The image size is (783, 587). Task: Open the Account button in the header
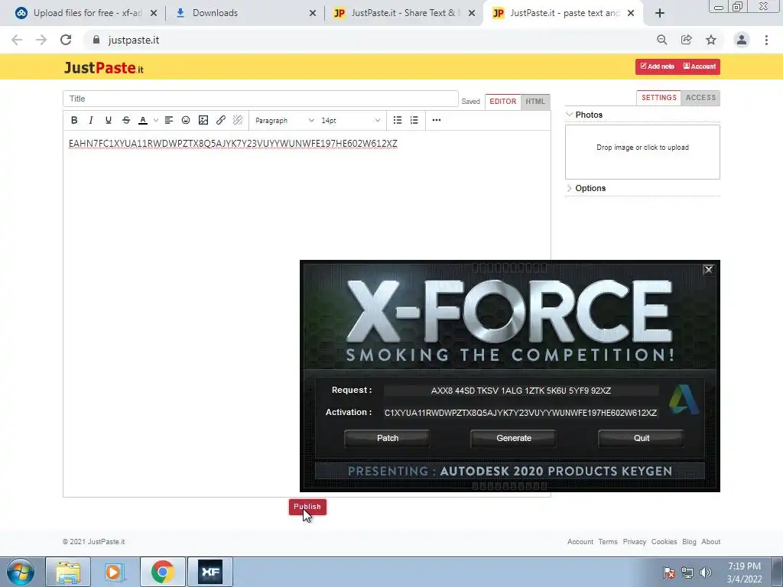(x=700, y=66)
